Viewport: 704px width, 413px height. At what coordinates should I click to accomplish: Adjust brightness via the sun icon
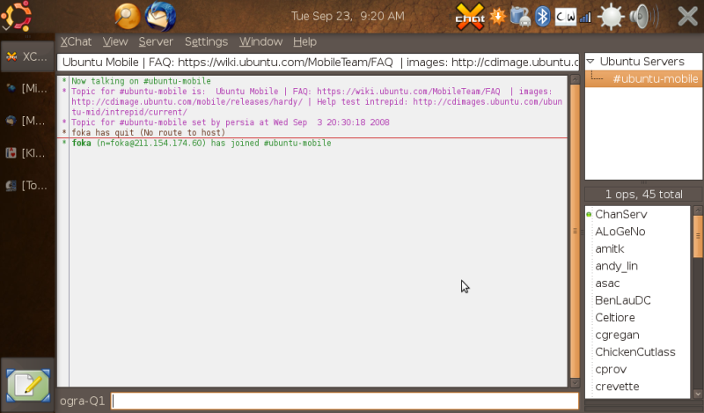(611, 17)
